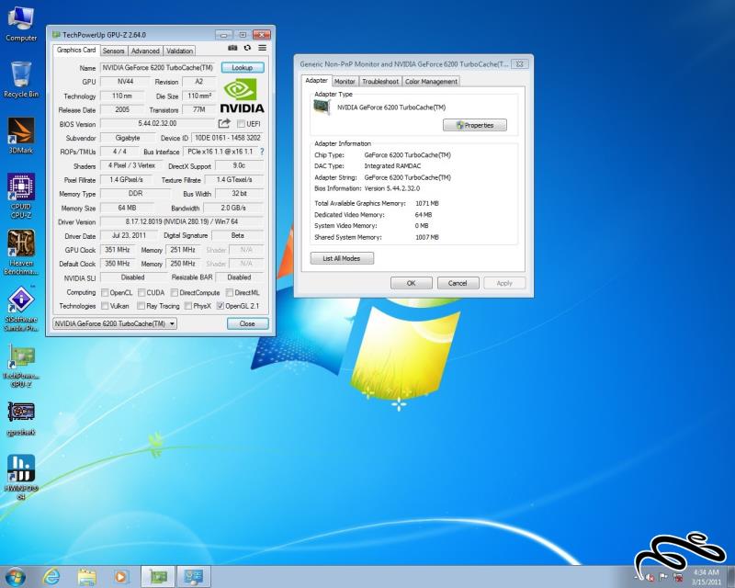Toggle the OpenGL 2.1 checkbox
Screen dimensions: 735x588
220,306
